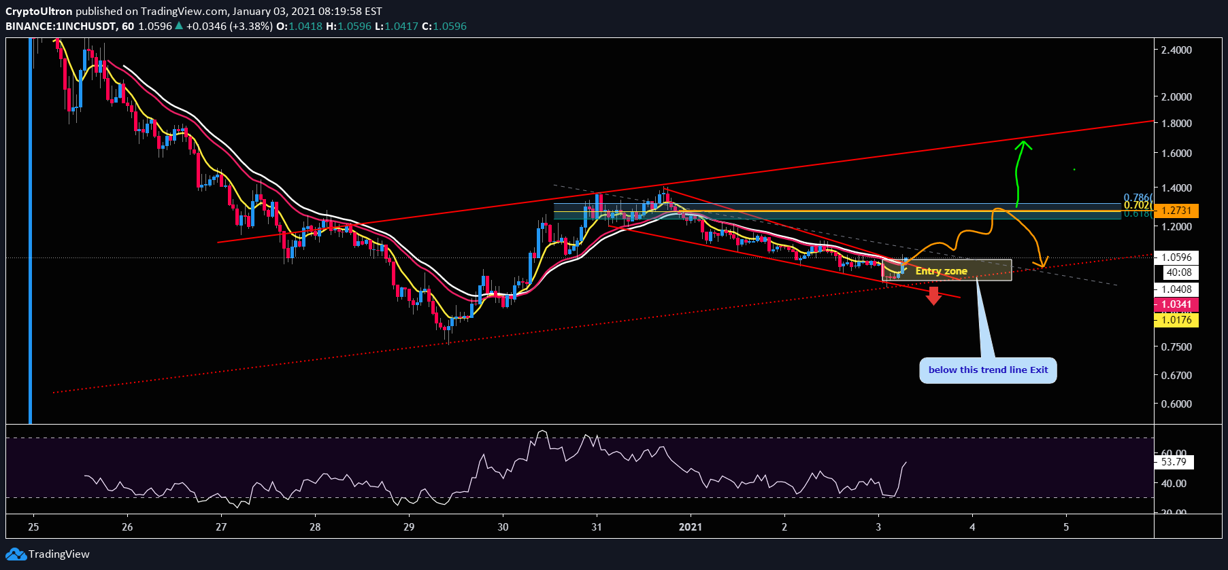Click the 0.6700 price axis label
1228x570 pixels.
point(1176,376)
